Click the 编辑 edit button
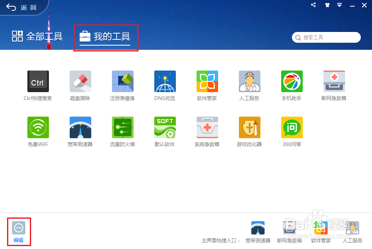372x249 pixels. (19, 231)
